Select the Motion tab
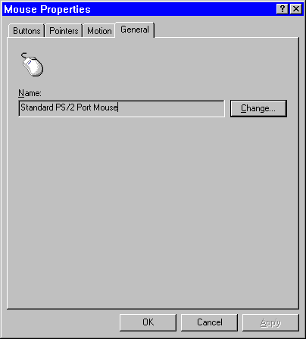The width and height of the screenshot is (306, 339). tap(99, 31)
